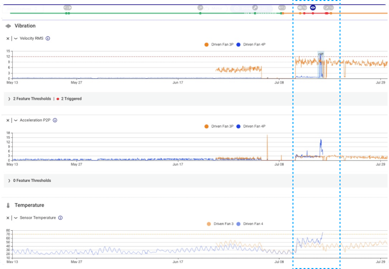Select the dark blue eye marker on timeline
Screen dimensions: 389x269
tap(313, 8)
